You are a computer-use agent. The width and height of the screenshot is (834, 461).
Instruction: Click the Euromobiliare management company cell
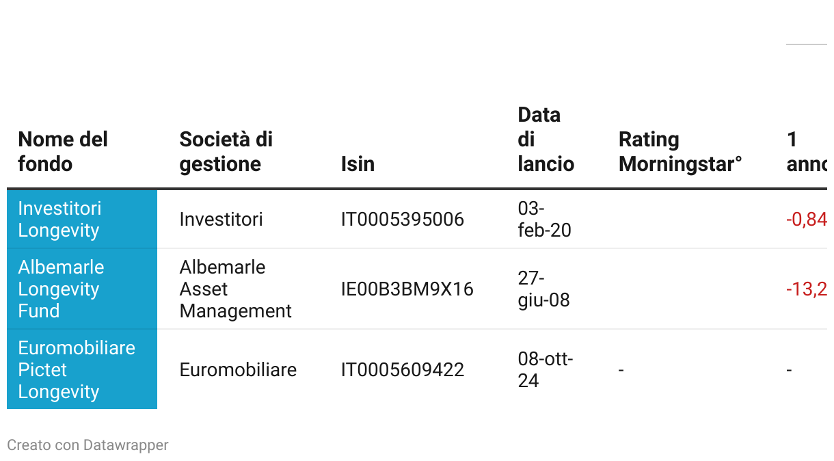[238, 370]
